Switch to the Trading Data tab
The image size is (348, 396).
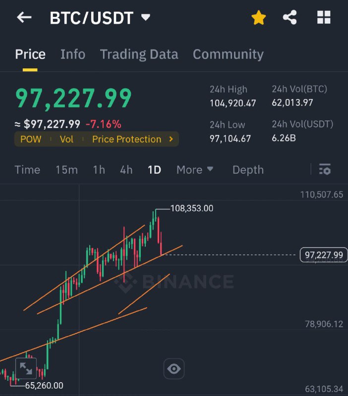pos(139,54)
